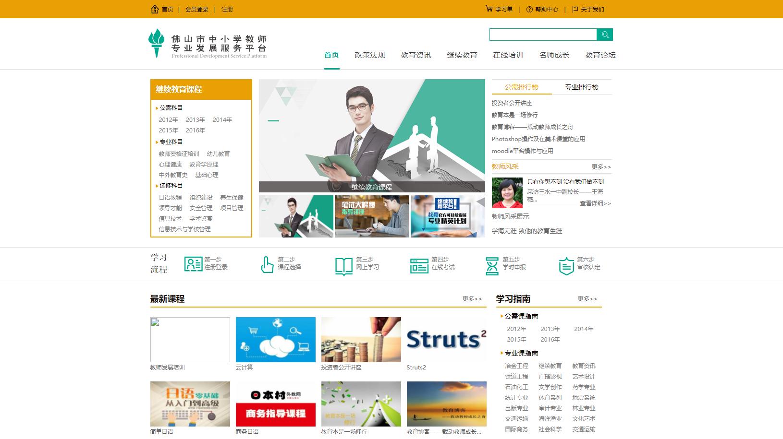Select the 第三步 网上学习 book icon
Image resolution: width=783 pixels, height=439 pixels.
pyautogui.click(x=344, y=266)
